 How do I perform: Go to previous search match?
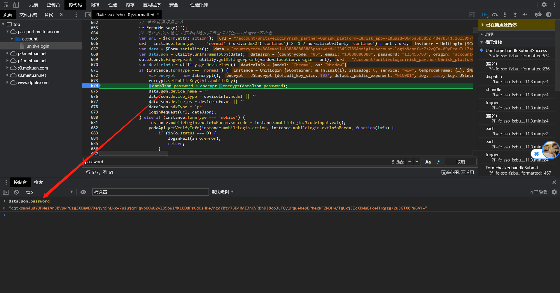(x=409, y=162)
